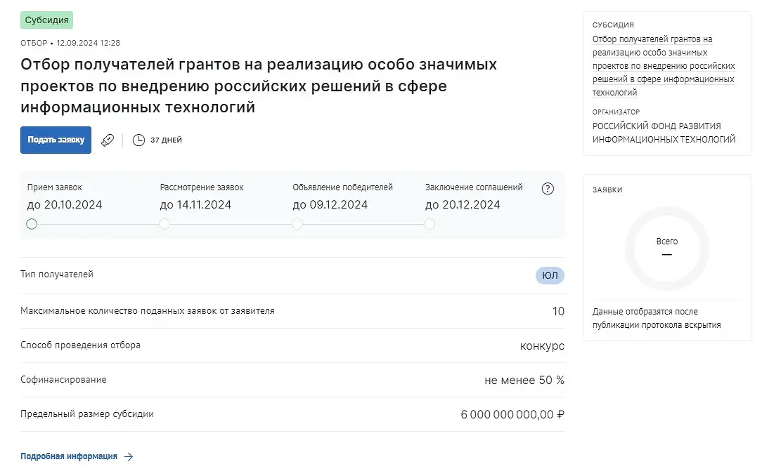Select the "Заключение соглашений" stage circle marker
762x476 pixels.
pyautogui.click(x=430, y=224)
